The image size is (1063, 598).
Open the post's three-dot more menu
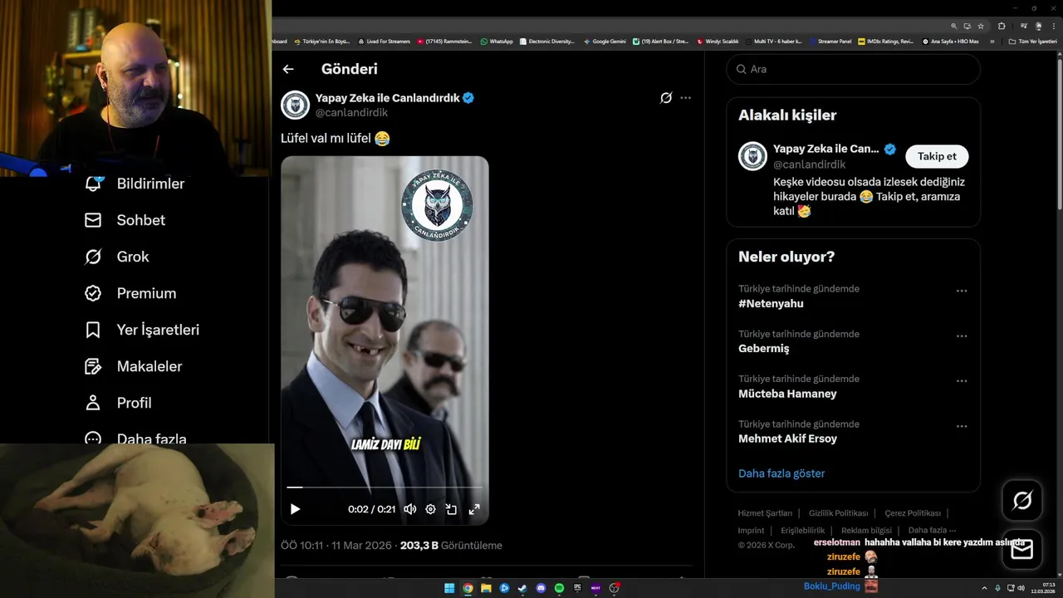tap(685, 98)
